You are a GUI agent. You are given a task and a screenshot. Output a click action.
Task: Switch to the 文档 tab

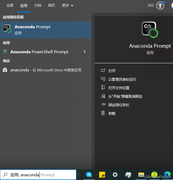pyautogui.click(x=38, y=5)
